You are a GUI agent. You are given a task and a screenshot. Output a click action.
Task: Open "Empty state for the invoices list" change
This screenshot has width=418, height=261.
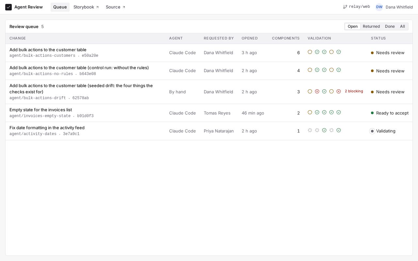(x=40, y=110)
